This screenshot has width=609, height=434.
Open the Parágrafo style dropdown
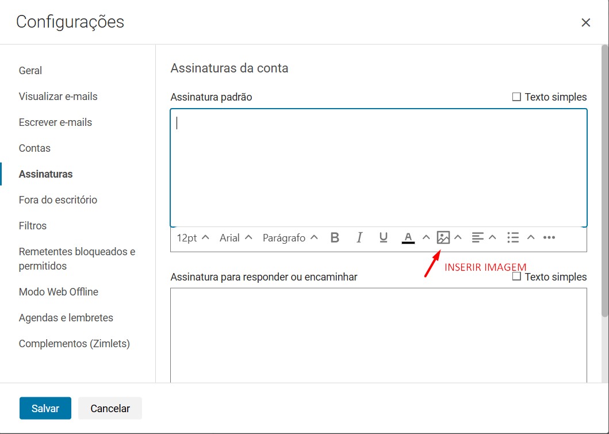click(x=290, y=238)
